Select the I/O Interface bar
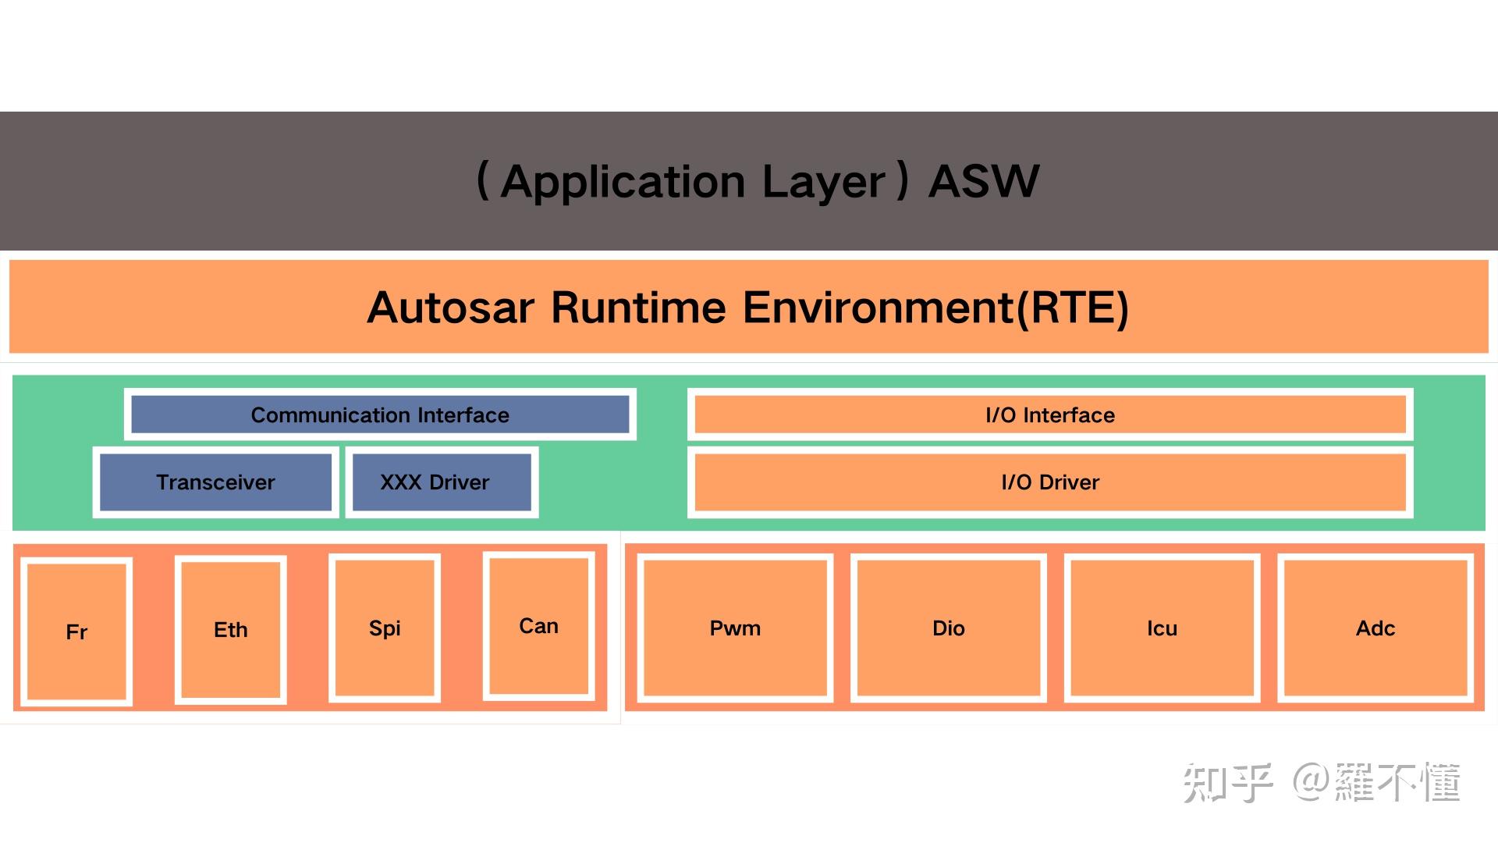1498x843 pixels. (1049, 414)
